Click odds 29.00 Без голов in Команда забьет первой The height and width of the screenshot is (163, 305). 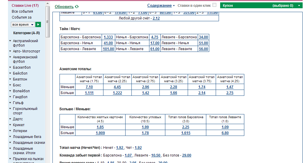(x=187, y=155)
